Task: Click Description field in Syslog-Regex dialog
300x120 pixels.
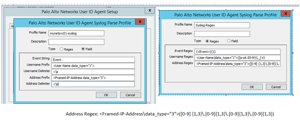Action: pos(222,34)
